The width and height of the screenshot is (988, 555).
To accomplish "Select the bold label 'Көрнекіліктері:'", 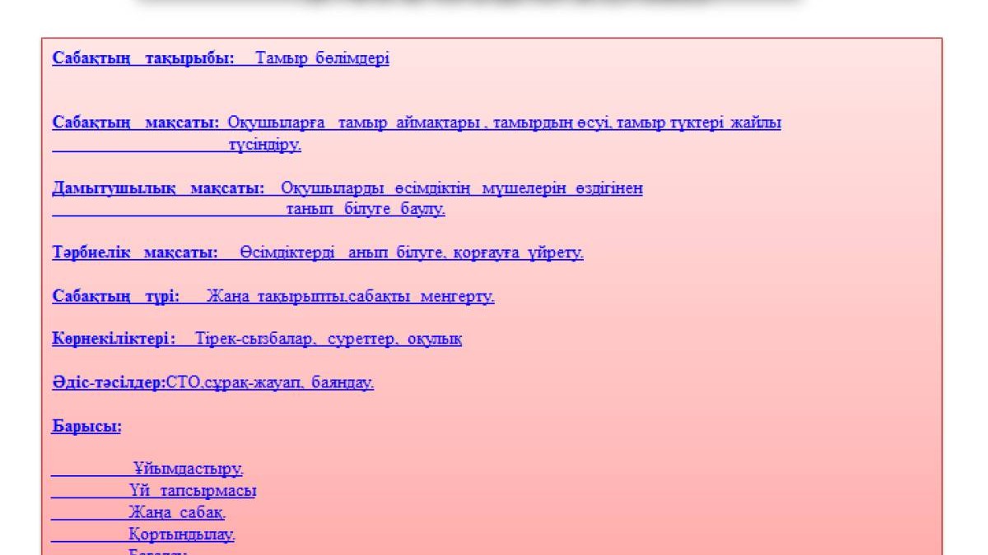I will pos(114,339).
